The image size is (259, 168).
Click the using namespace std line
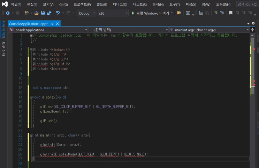pyautogui.click(x=51, y=88)
